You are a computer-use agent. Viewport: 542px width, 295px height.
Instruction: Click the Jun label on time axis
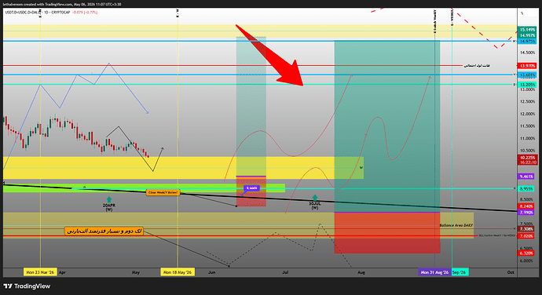(212, 272)
